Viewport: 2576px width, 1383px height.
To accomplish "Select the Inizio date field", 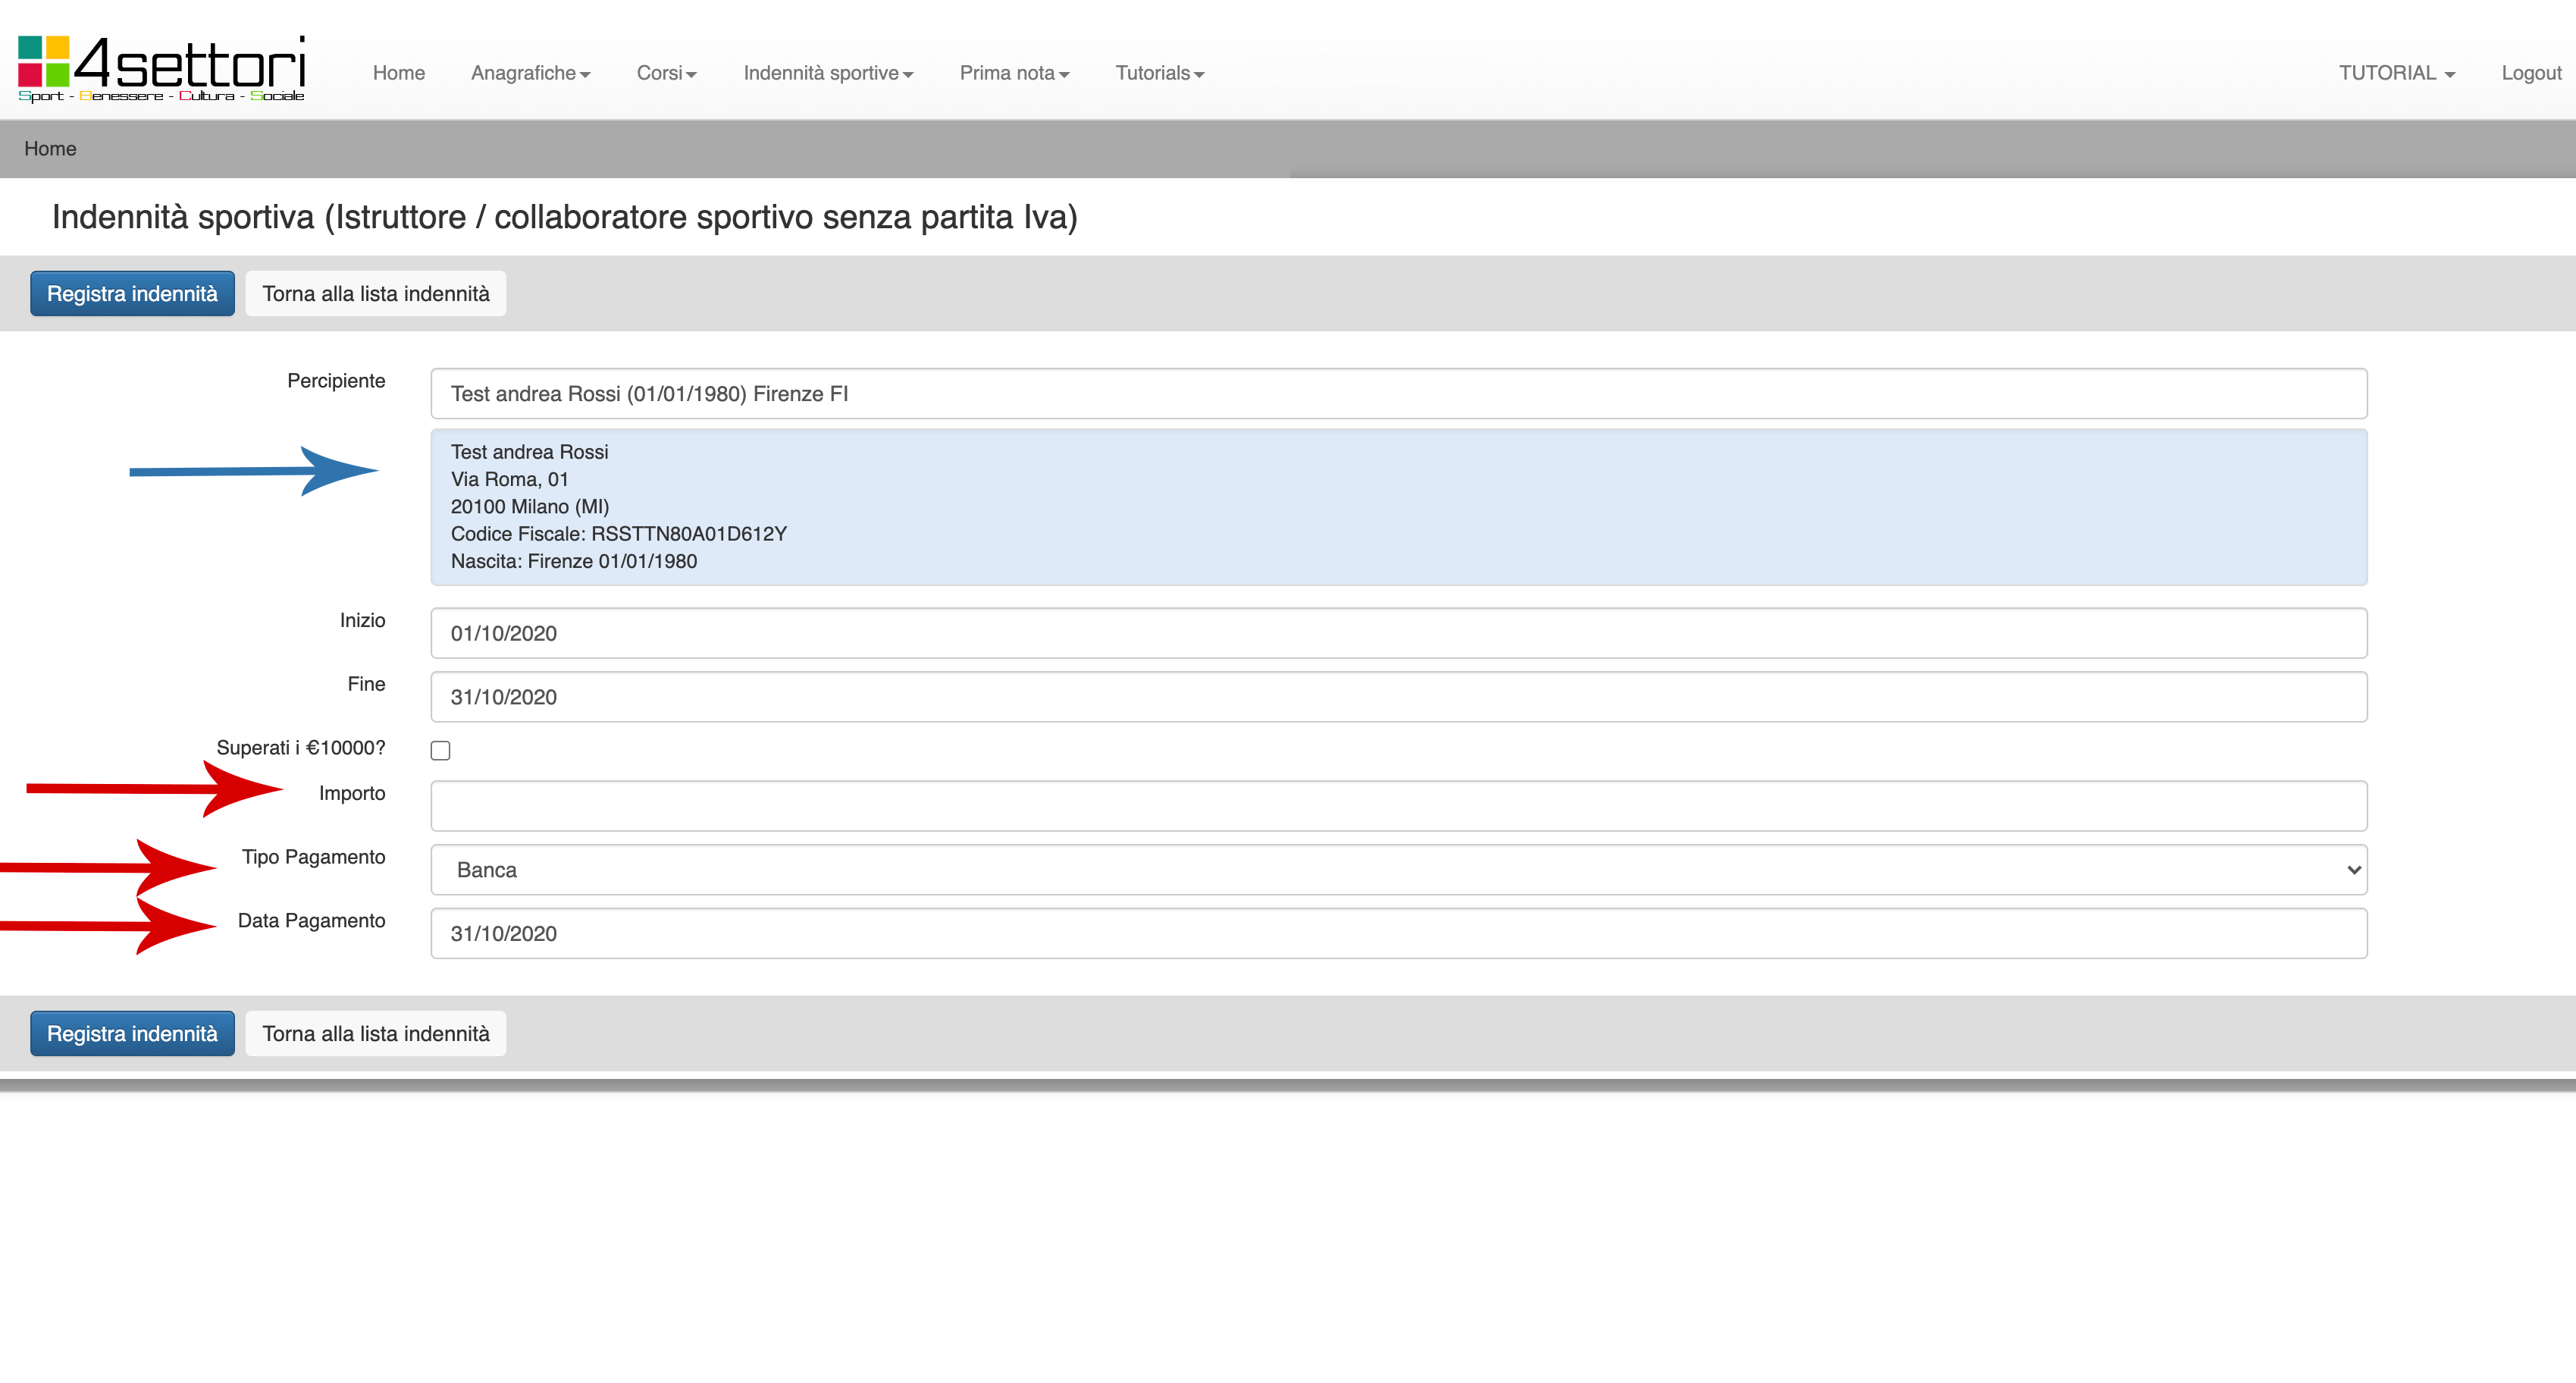I will point(1398,633).
